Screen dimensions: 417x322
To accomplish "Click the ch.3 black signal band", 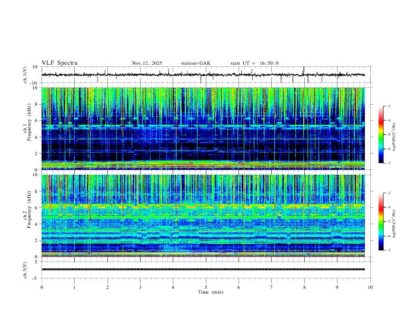I will [x=203, y=269].
